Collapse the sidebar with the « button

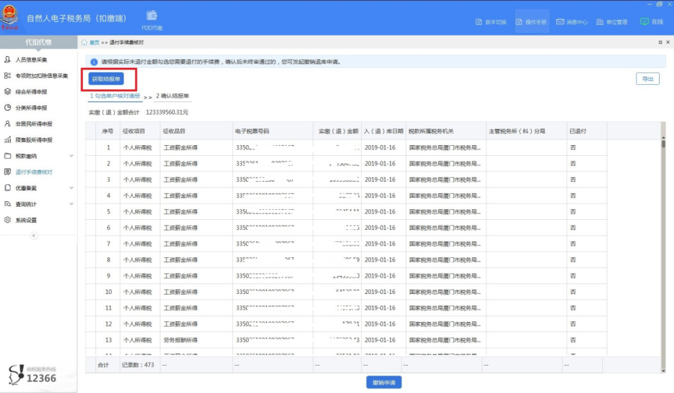point(34,235)
